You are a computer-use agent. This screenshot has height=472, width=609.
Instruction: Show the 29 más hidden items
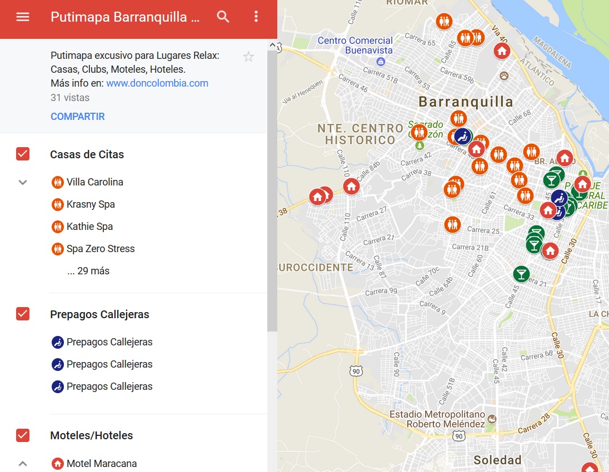tap(88, 271)
